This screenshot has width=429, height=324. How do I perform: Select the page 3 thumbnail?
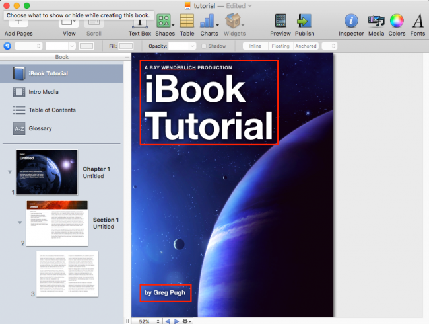tap(67, 274)
